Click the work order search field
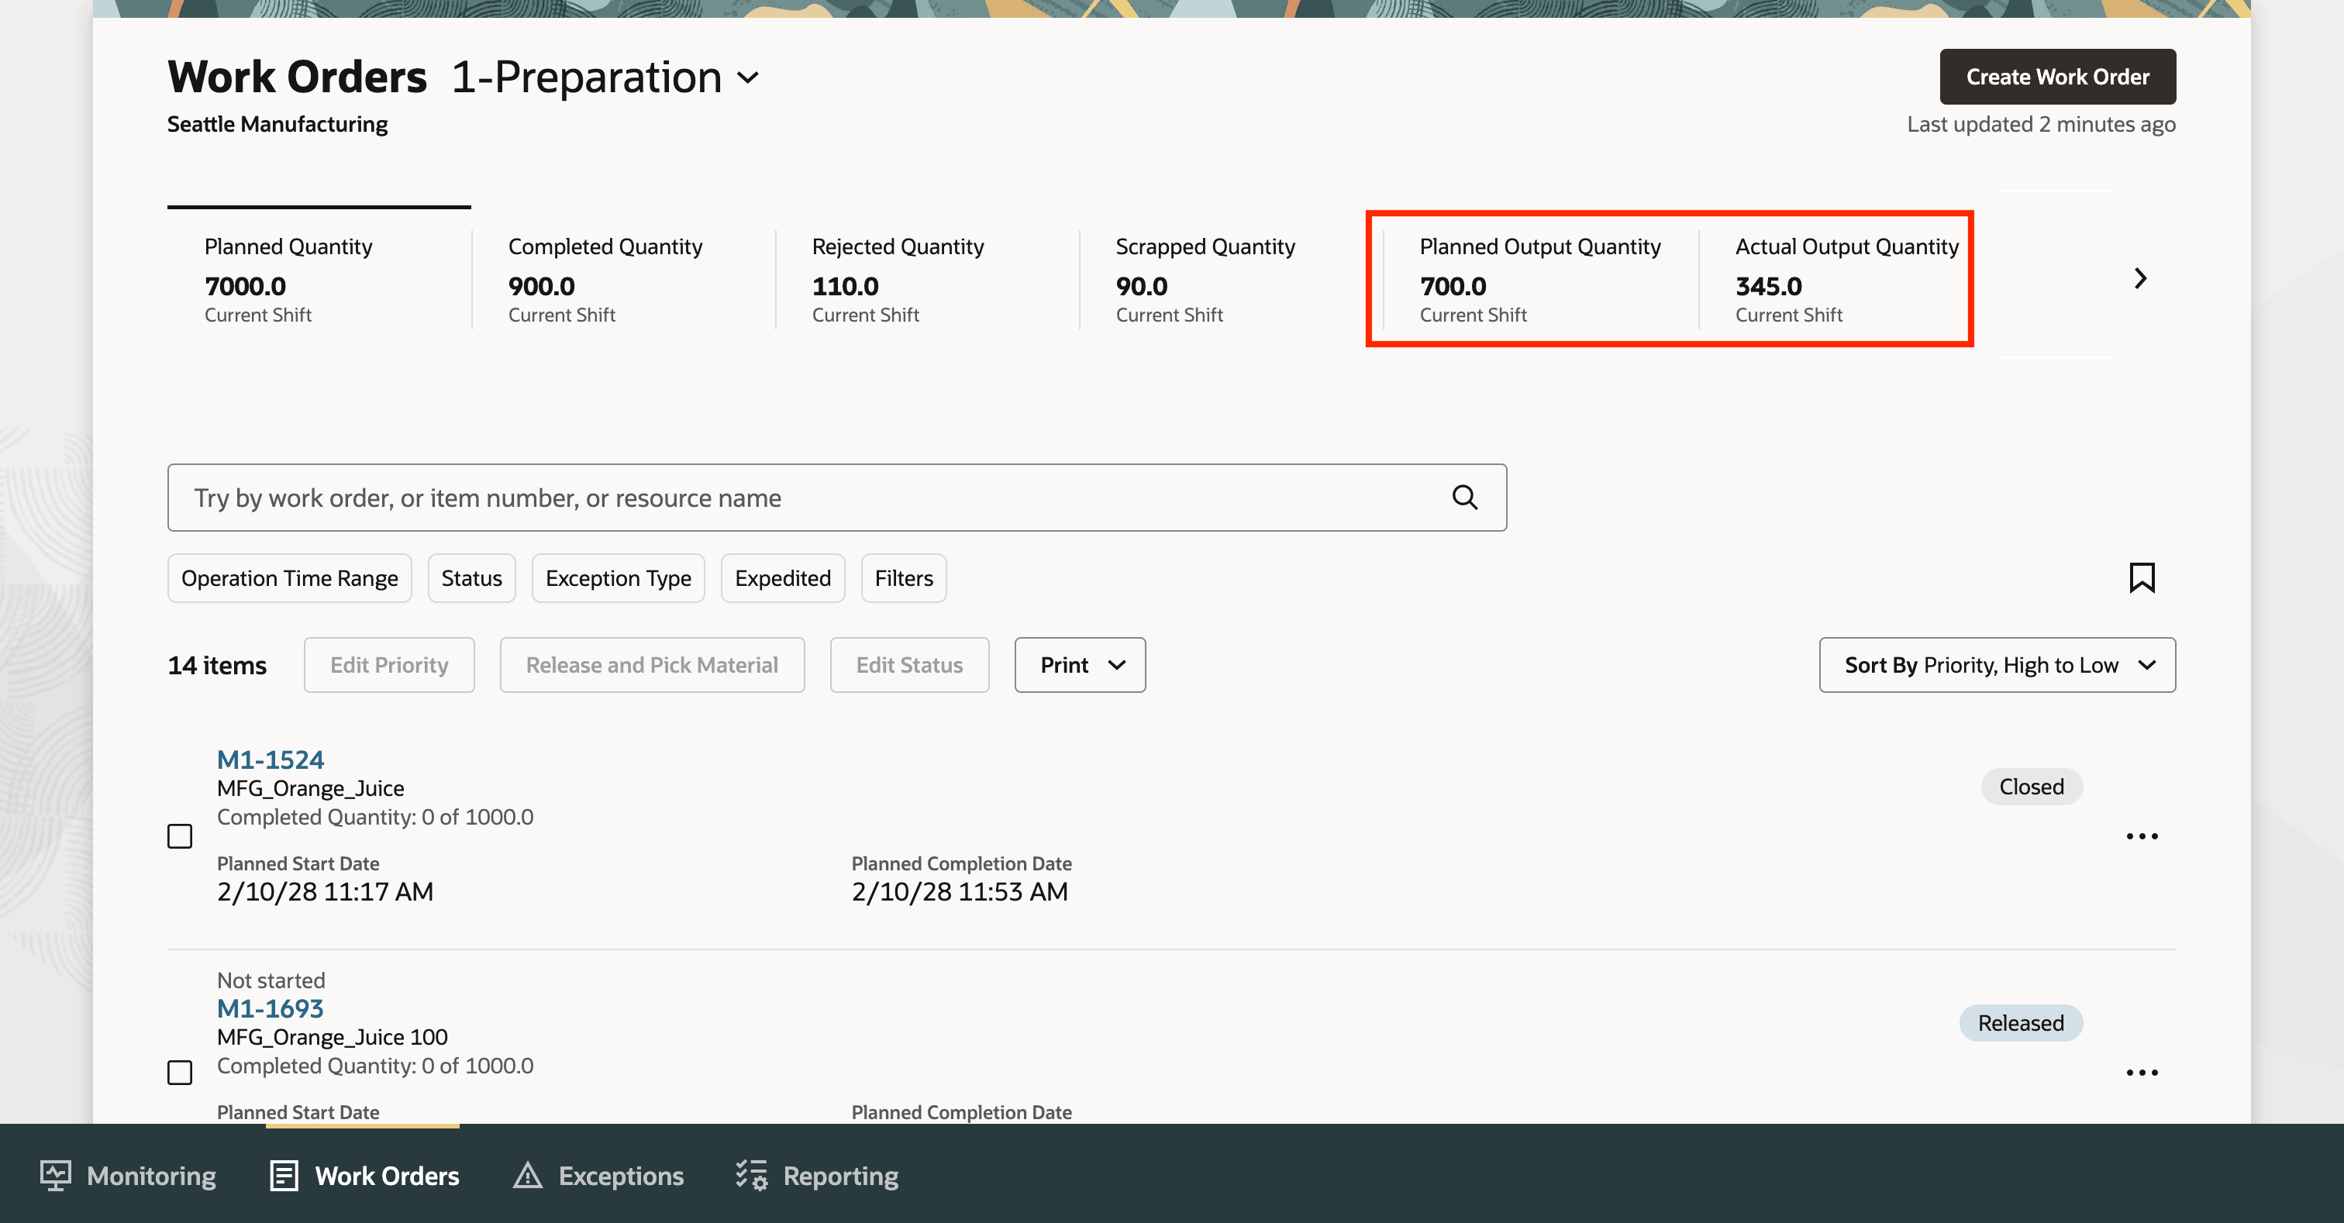This screenshot has height=1223, width=2344. pos(801,498)
